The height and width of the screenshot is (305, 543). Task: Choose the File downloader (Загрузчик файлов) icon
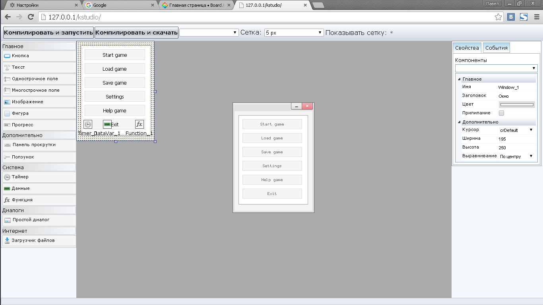pos(7,240)
